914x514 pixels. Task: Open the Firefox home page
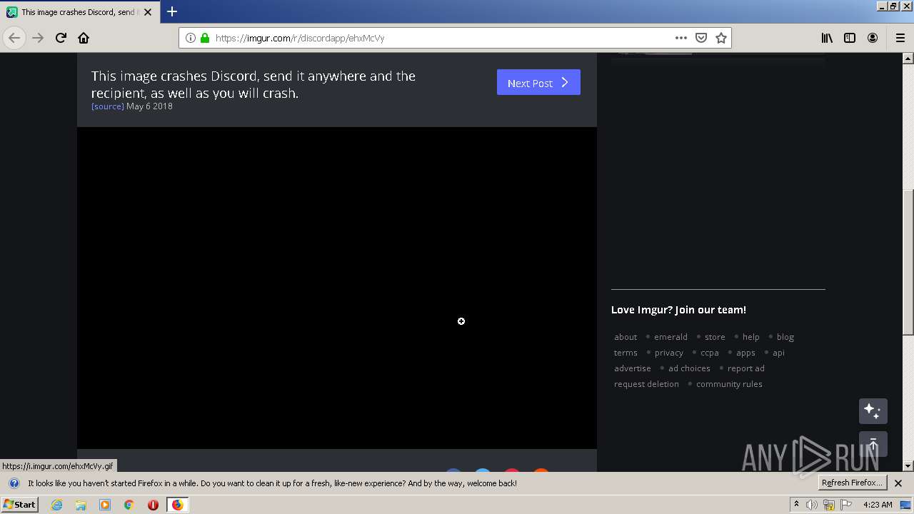pos(84,38)
